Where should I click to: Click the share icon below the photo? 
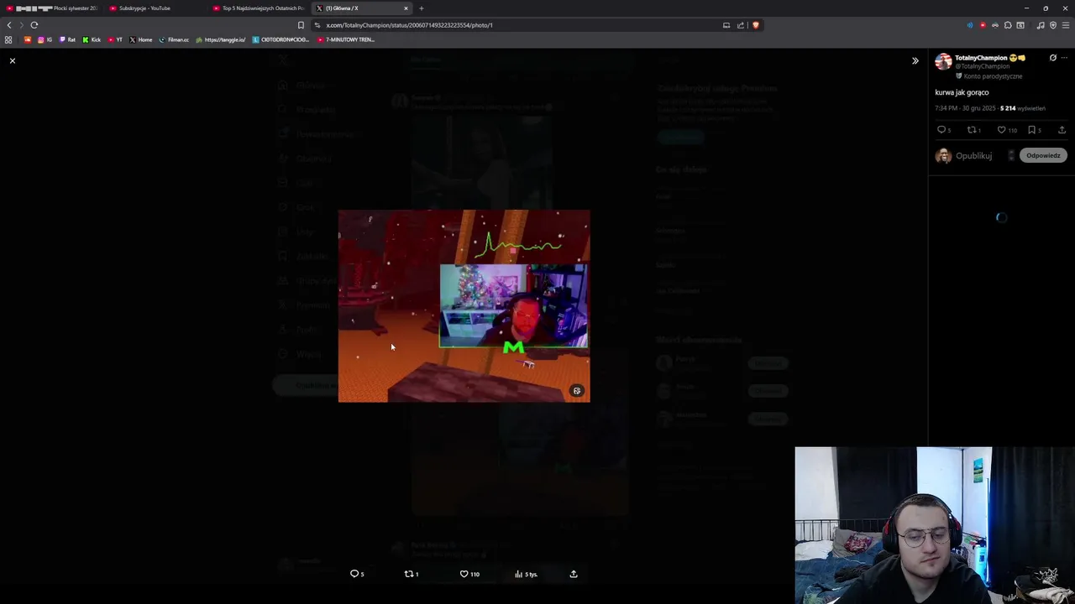point(574,574)
